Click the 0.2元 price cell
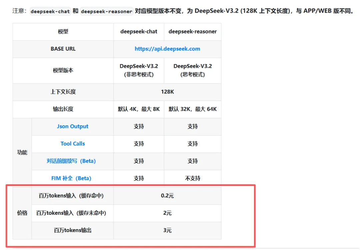Viewport: 360px width, 250px height. (x=167, y=196)
